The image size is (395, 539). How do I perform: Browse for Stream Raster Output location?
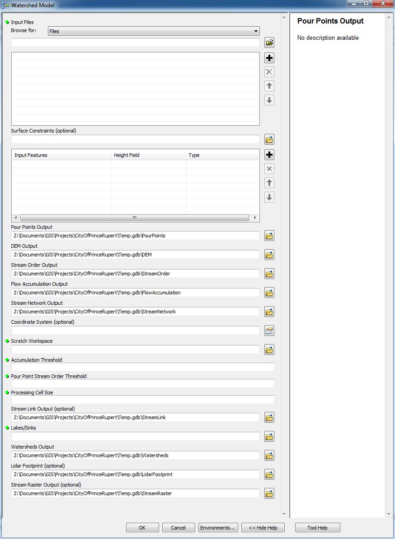tap(269, 494)
